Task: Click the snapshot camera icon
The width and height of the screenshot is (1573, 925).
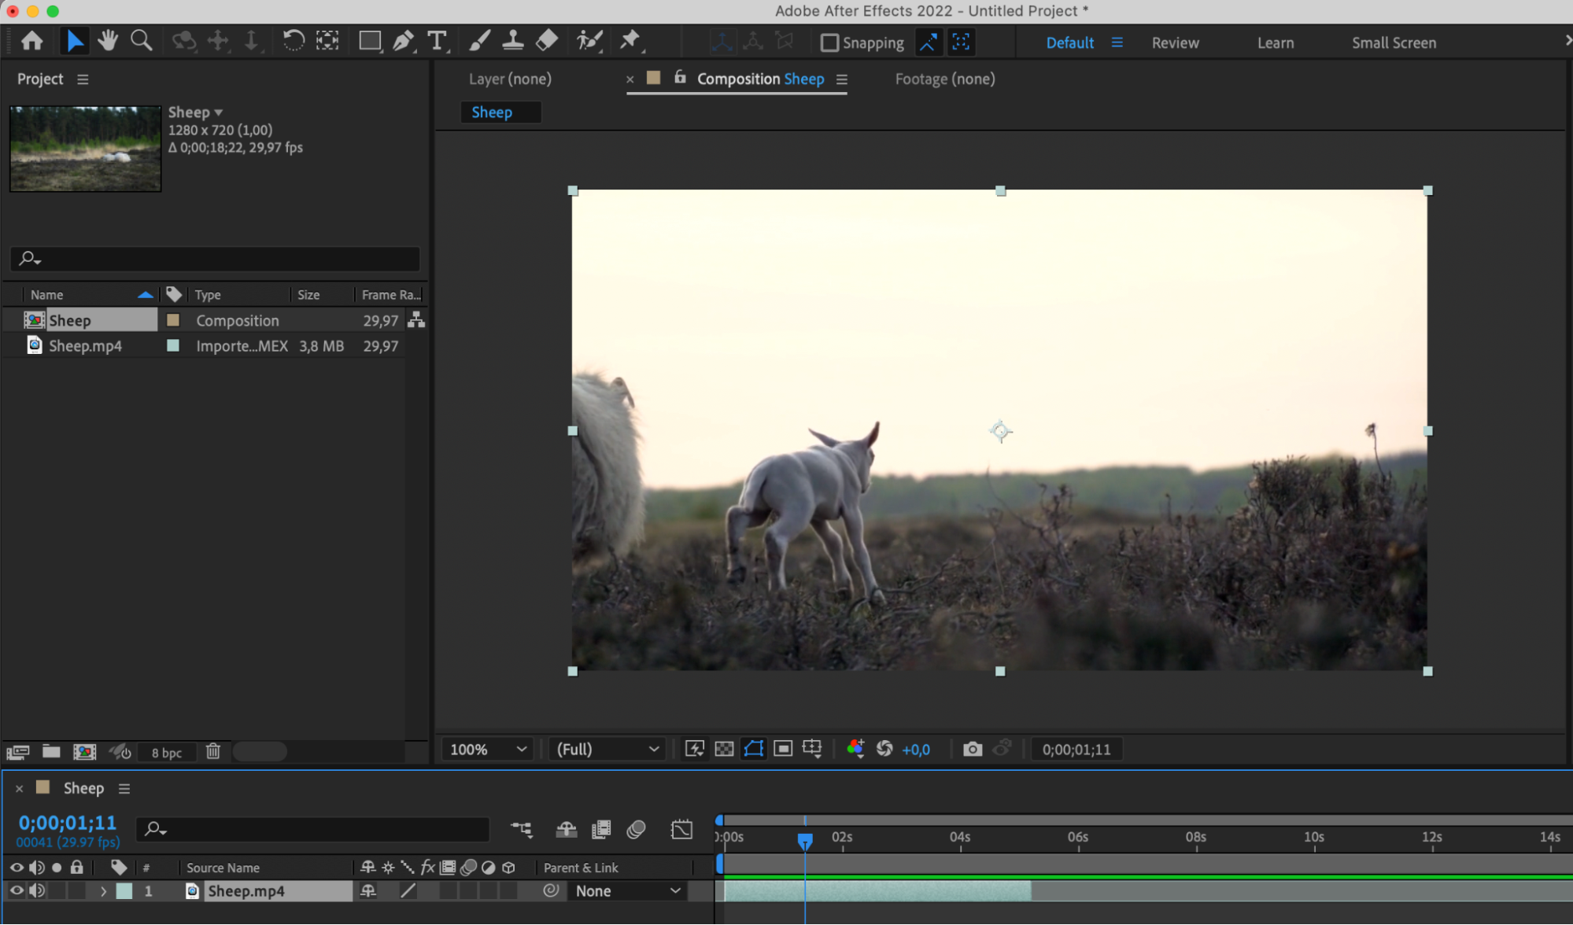Action: click(973, 749)
